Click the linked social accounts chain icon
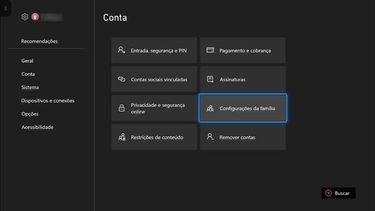Image resolution: width=375 pixels, height=211 pixels. click(121, 79)
